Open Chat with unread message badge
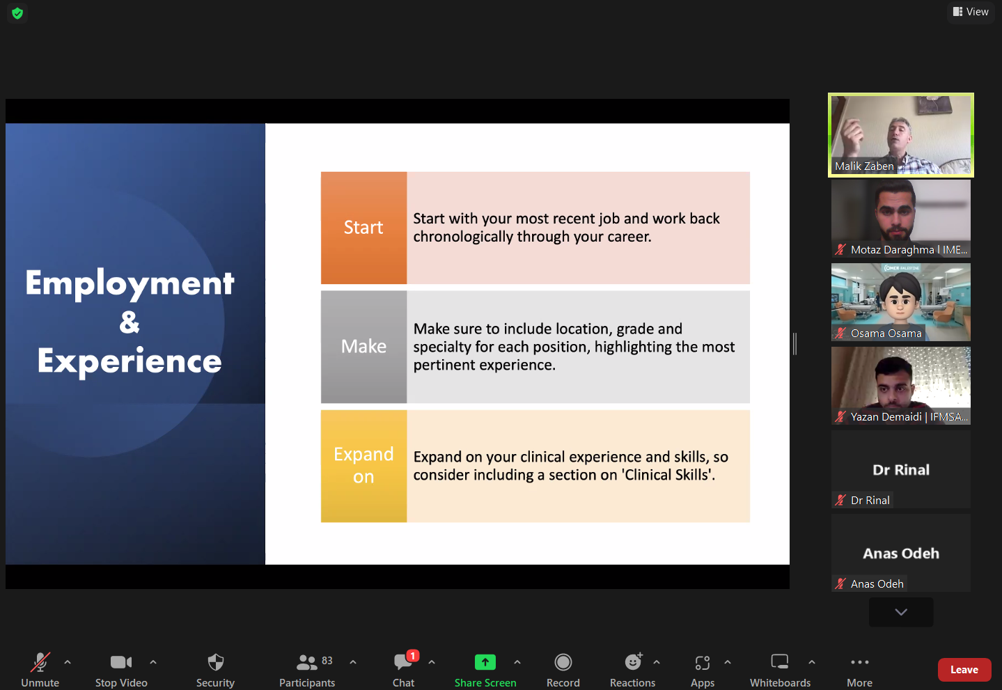1002x690 pixels. (x=404, y=661)
